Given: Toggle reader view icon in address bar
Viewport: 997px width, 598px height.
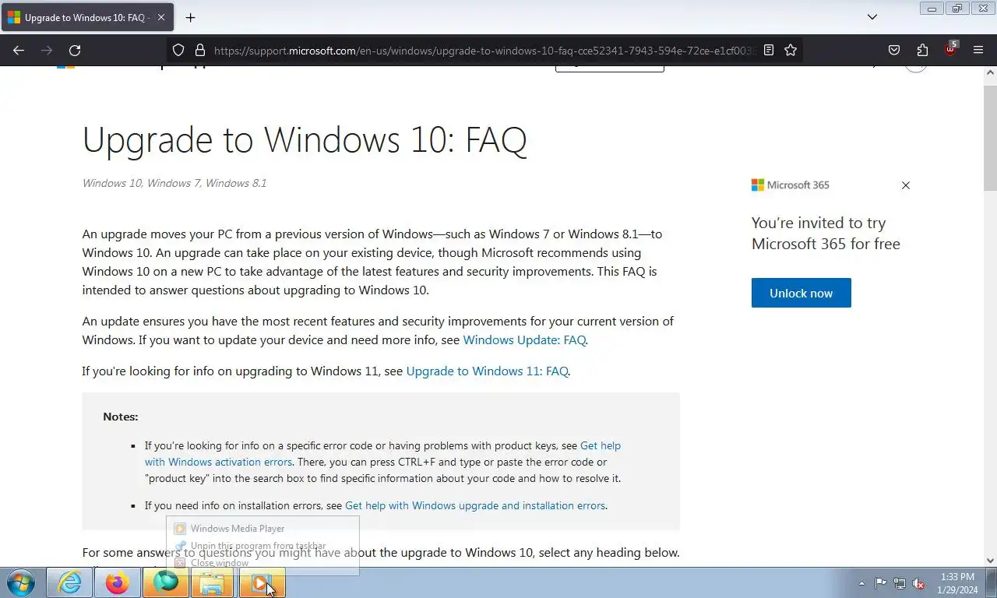Looking at the screenshot, I should [x=769, y=50].
